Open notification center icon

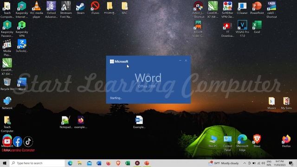[x=291, y=163]
